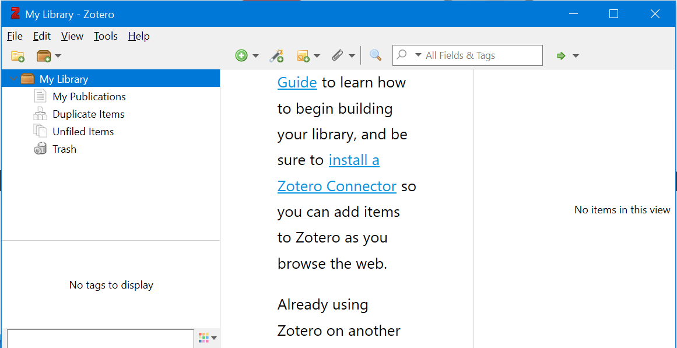Open the New Item dropdown arrow
The image size is (677, 348).
(x=254, y=55)
